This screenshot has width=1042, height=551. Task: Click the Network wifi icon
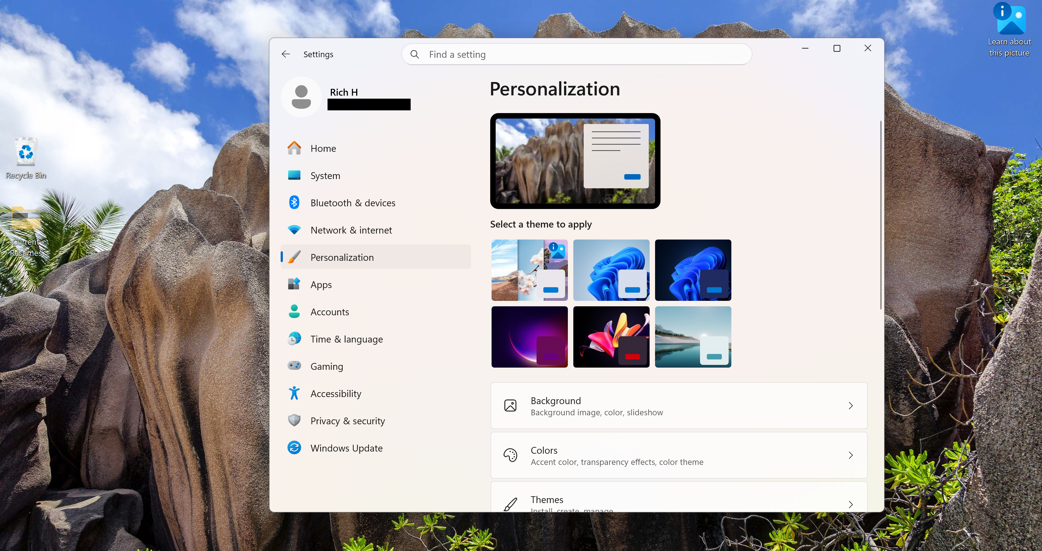(294, 230)
